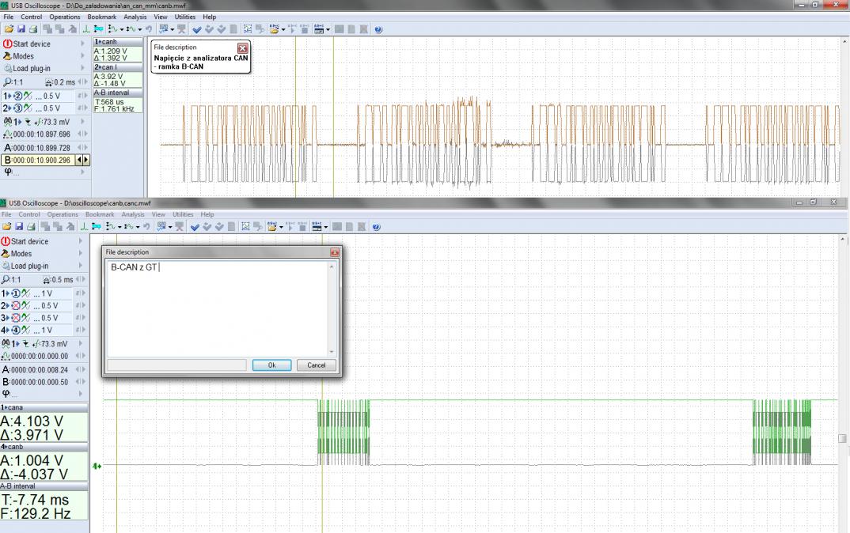Toggle channel 4 enable circle in lower window
The image size is (850, 533).
tap(16, 330)
